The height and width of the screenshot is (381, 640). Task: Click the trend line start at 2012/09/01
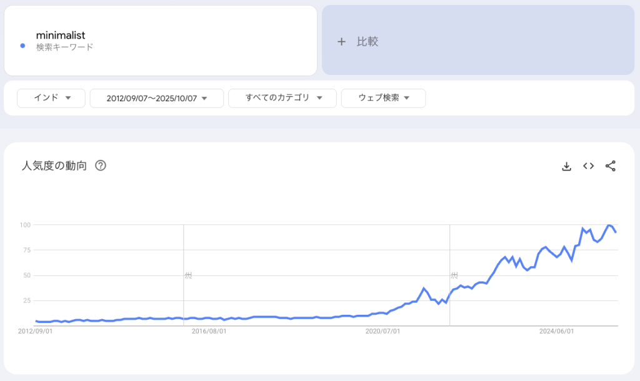click(36, 321)
